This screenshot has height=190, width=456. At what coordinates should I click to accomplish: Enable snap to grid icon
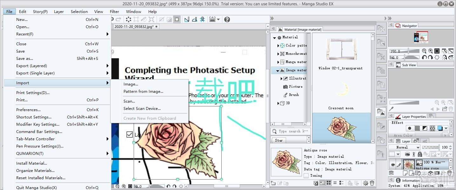[x=202, y=19]
